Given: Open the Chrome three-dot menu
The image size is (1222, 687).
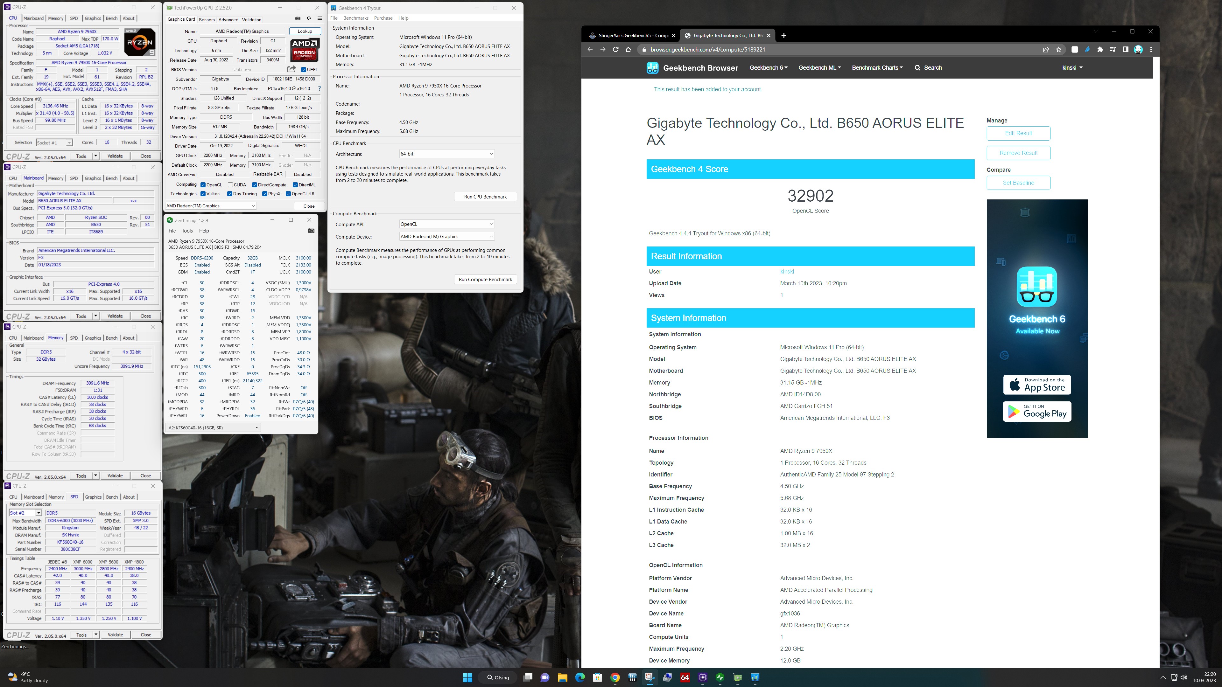Looking at the screenshot, I should (x=1151, y=49).
